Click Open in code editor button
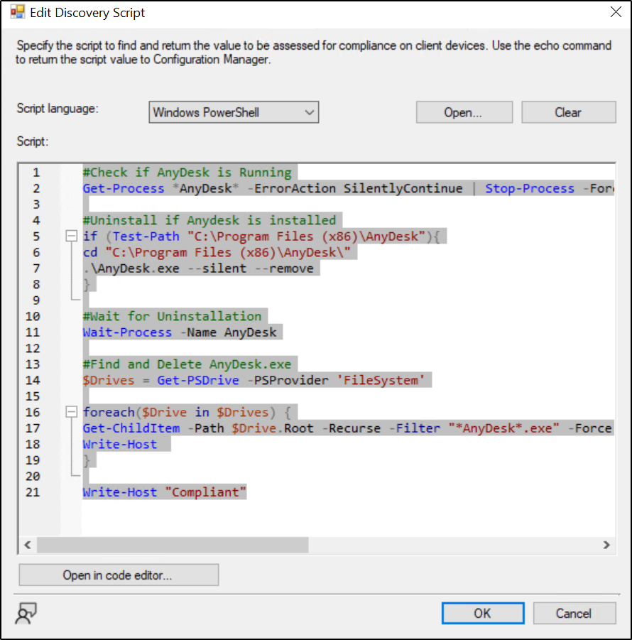This screenshot has height=640, width=632. [x=119, y=575]
